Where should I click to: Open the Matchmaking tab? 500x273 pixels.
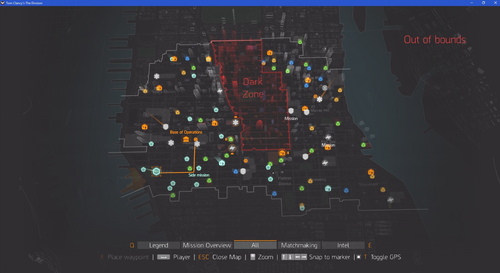tap(299, 245)
